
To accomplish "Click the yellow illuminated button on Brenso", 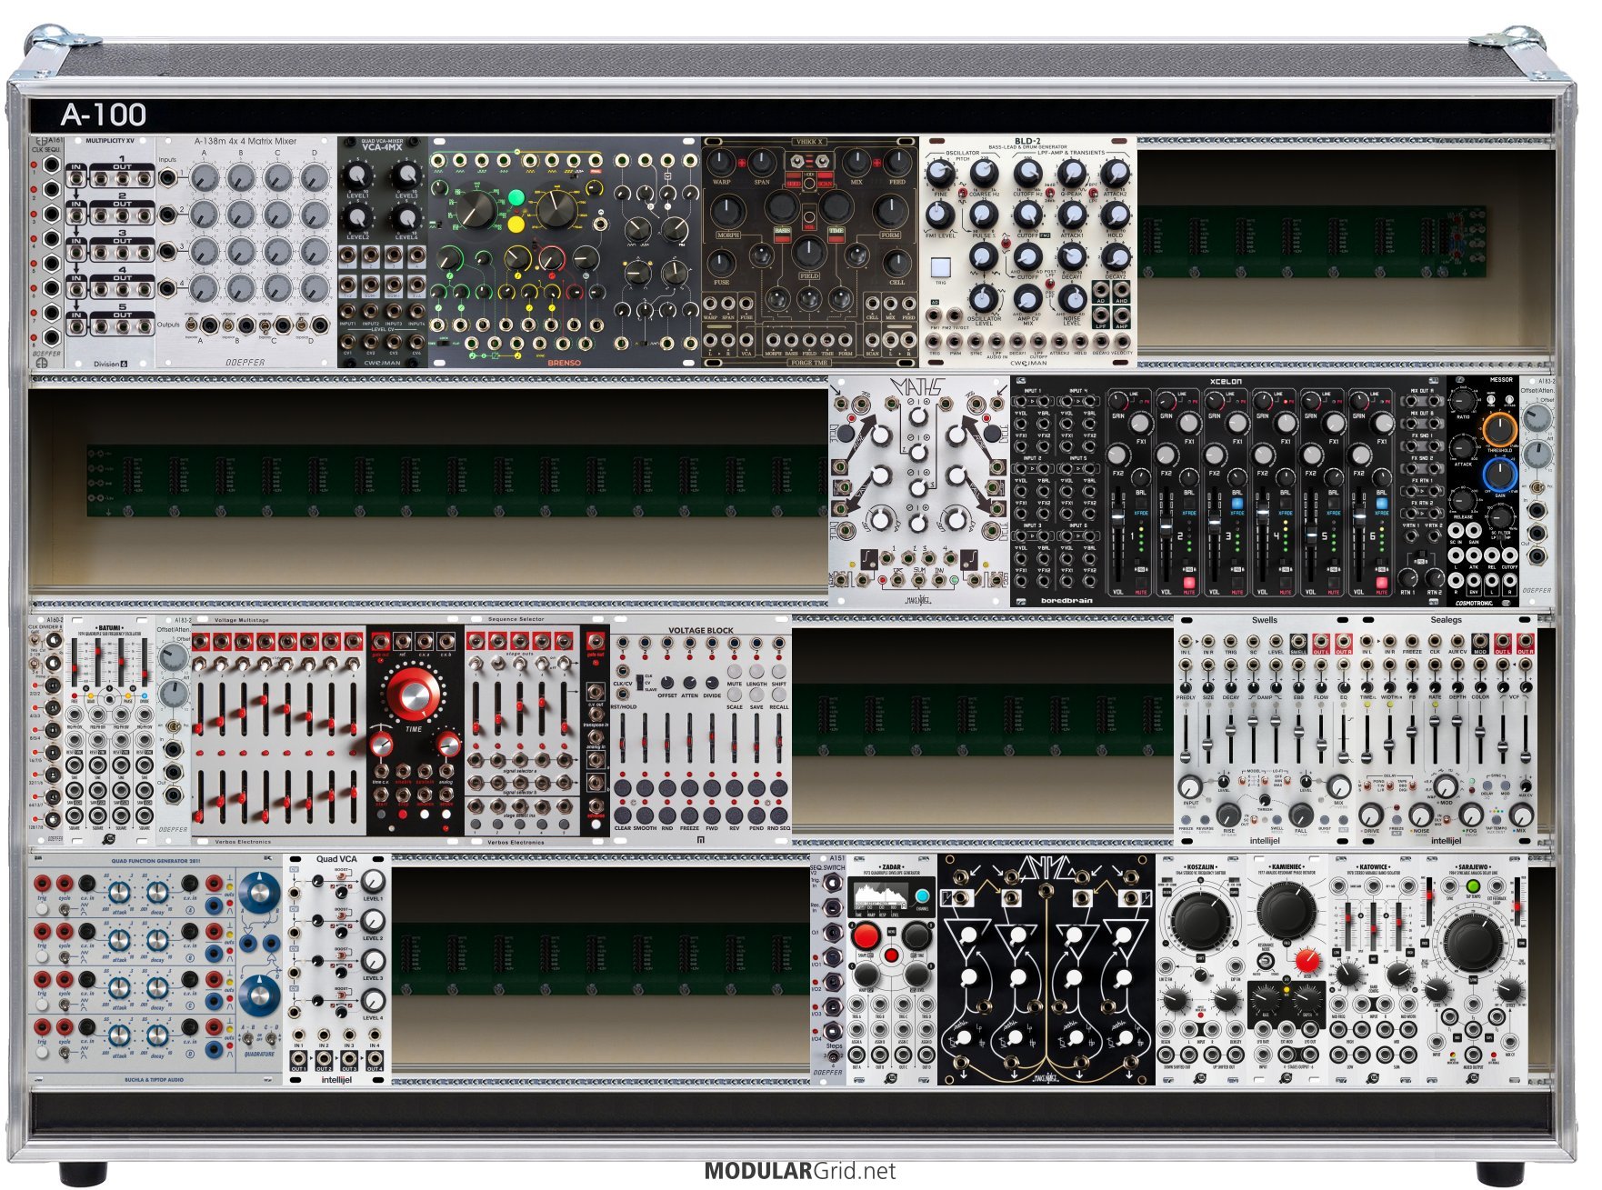I will pyautogui.click(x=516, y=224).
